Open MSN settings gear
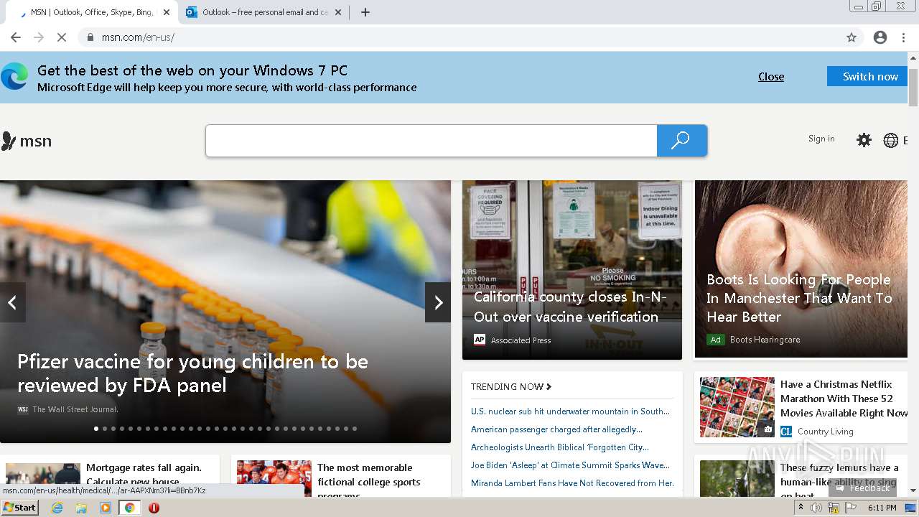919x517 pixels. pos(864,140)
